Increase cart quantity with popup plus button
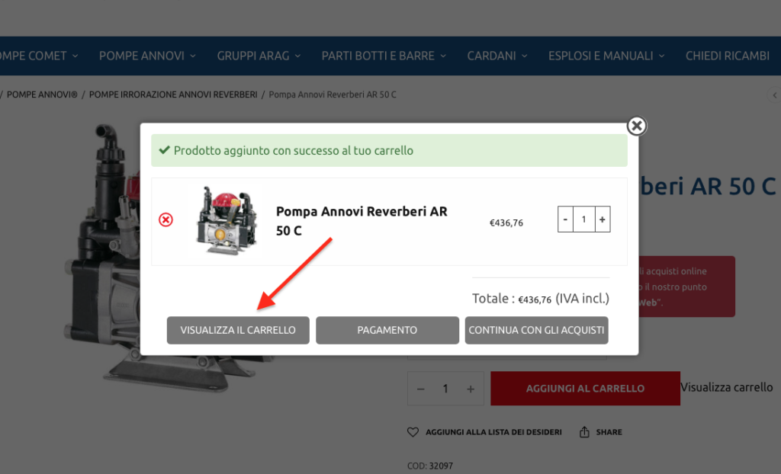Screen dimensions: 781x474 (603, 219)
